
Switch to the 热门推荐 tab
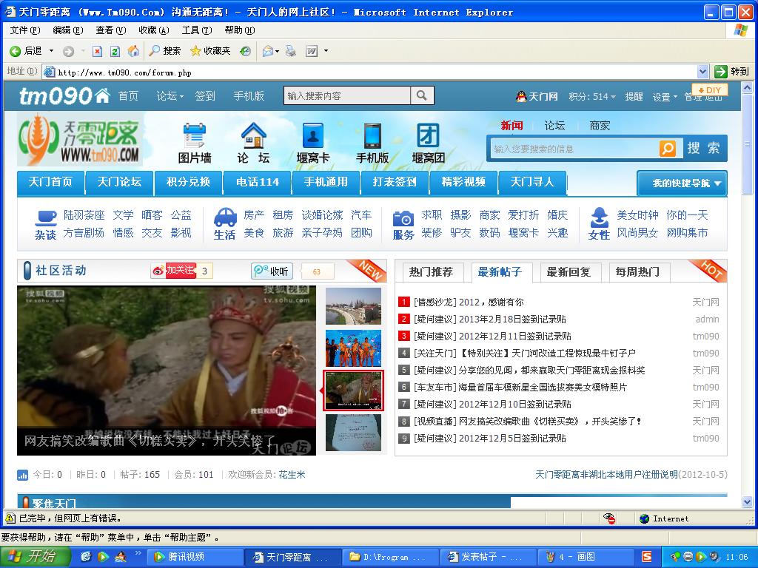[x=431, y=272]
